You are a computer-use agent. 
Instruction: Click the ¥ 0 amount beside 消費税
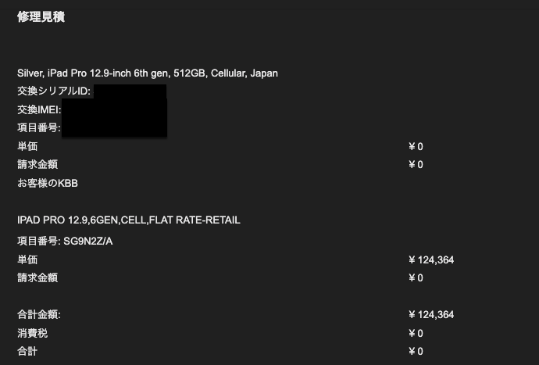pyautogui.click(x=416, y=334)
